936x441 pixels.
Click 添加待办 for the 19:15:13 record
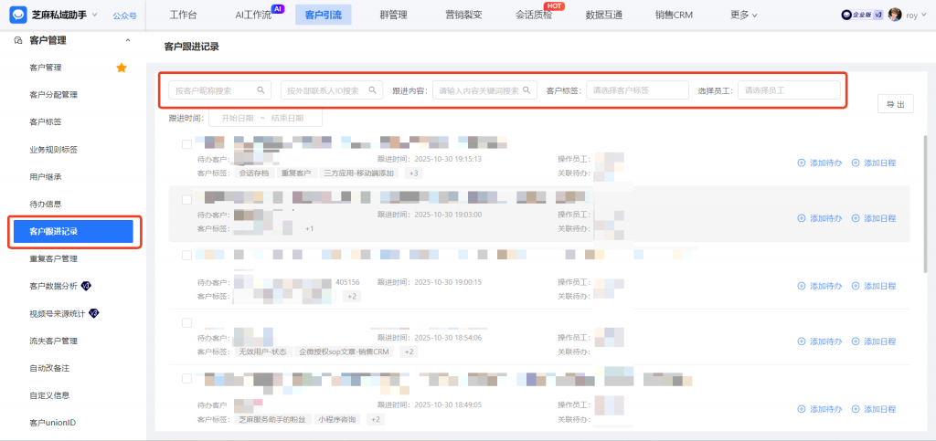pos(820,163)
